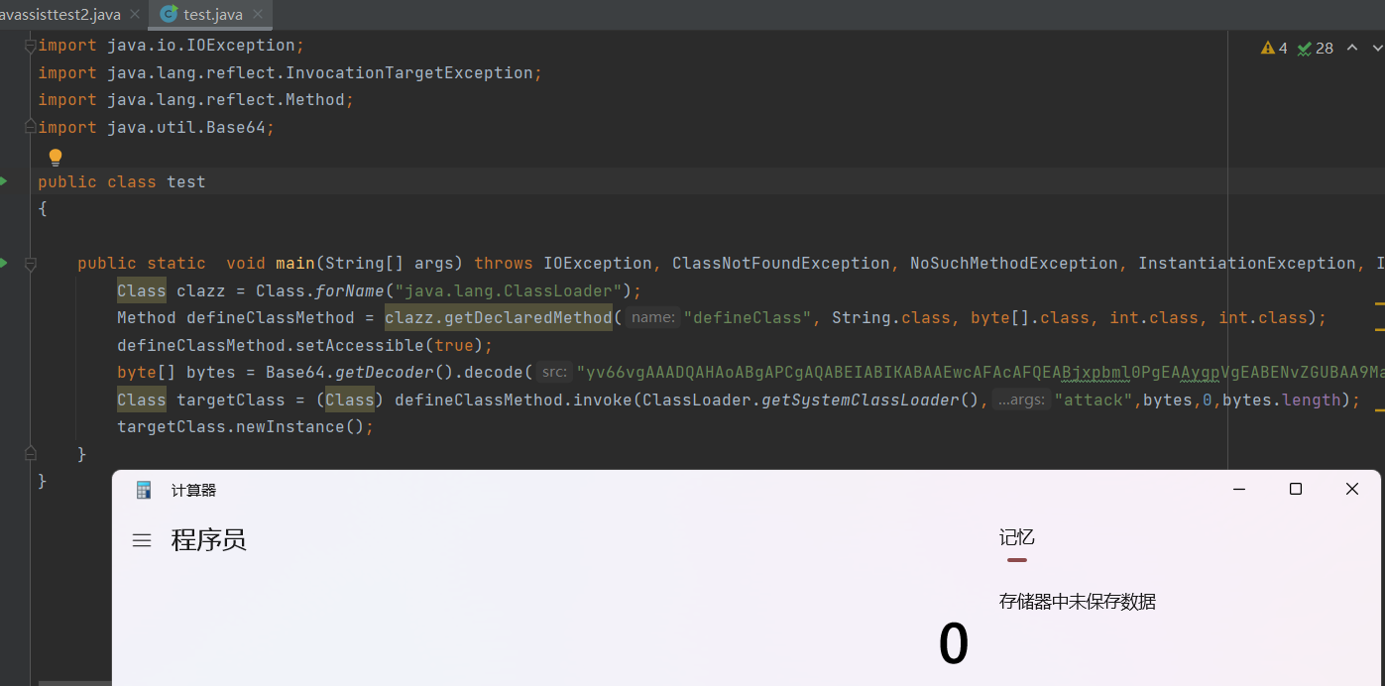The width and height of the screenshot is (1385, 686).
Task: Maximize the Calculator window
Action: click(x=1295, y=489)
